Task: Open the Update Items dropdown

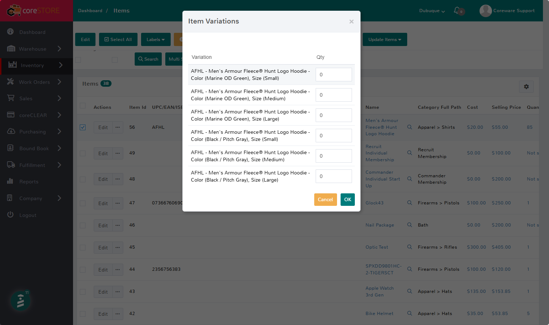Action: point(385,40)
